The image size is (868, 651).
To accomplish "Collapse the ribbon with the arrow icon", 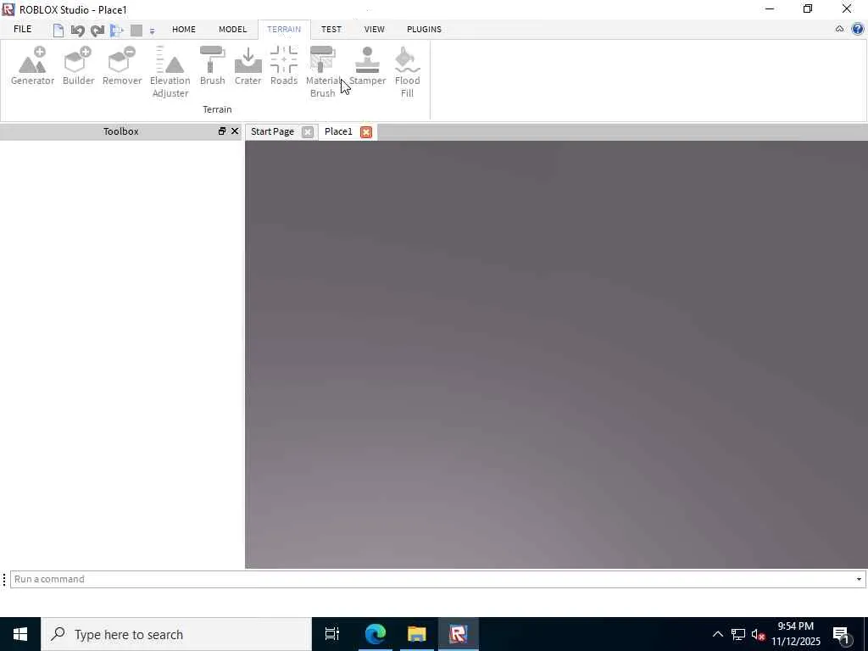I will click(839, 29).
